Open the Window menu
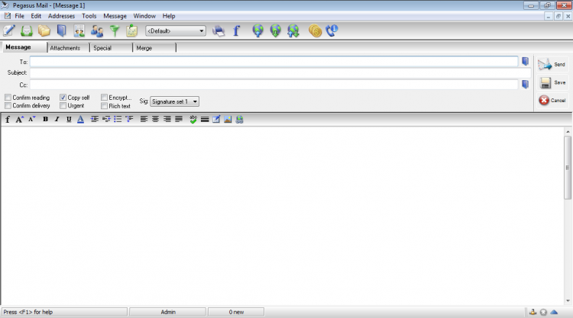The width and height of the screenshot is (573, 318). tap(144, 16)
